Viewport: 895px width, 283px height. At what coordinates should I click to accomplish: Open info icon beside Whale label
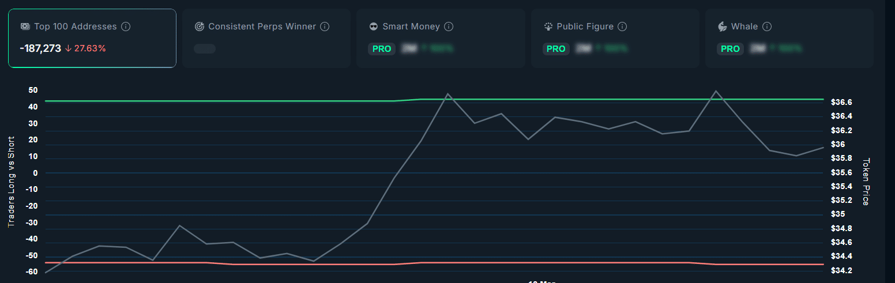tap(767, 27)
